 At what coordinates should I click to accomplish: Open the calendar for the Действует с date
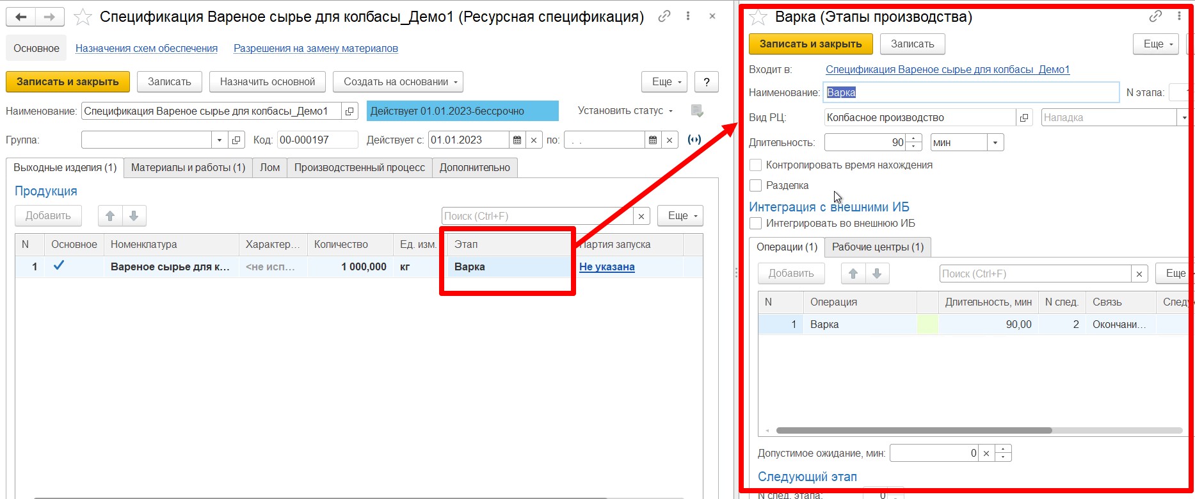[517, 140]
